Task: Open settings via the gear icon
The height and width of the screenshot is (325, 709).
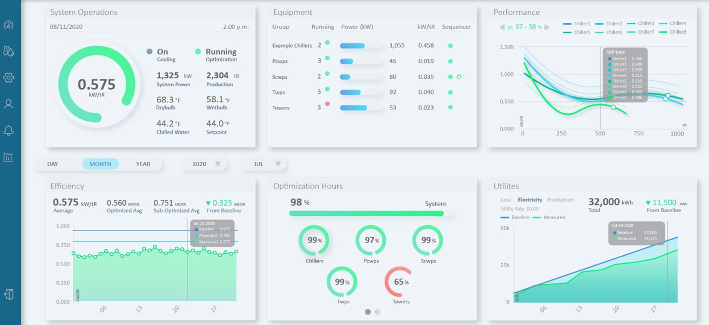Action: [8, 78]
